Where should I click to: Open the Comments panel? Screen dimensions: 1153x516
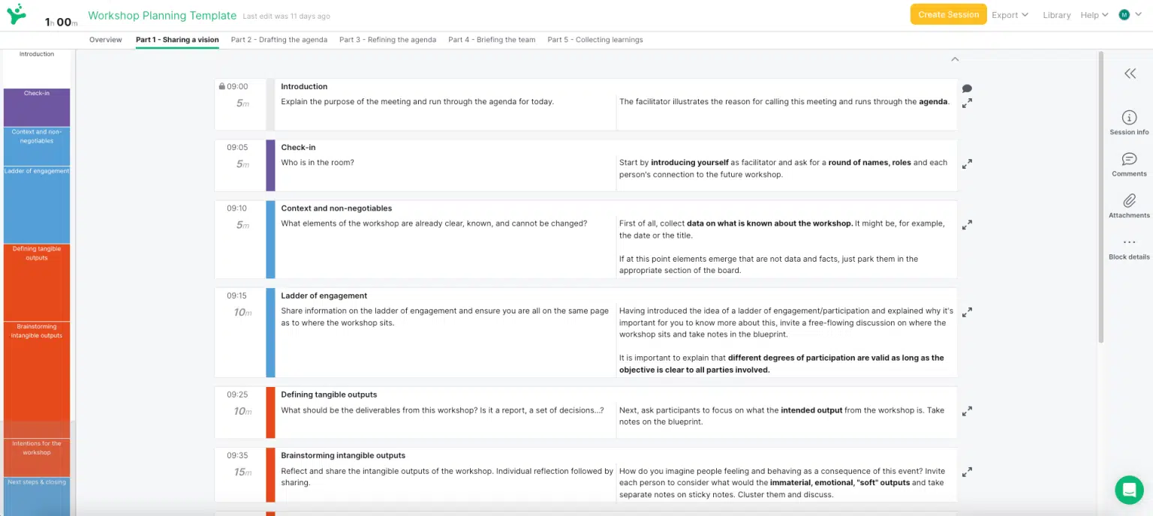[x=1128, y=163]
